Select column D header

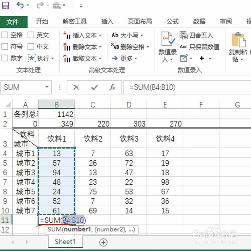click(129, 104)
